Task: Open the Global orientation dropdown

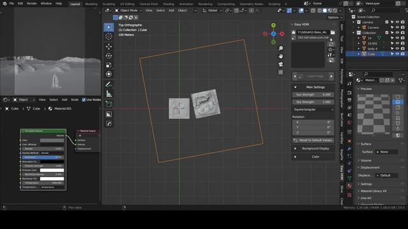Action: pos(212,10)
